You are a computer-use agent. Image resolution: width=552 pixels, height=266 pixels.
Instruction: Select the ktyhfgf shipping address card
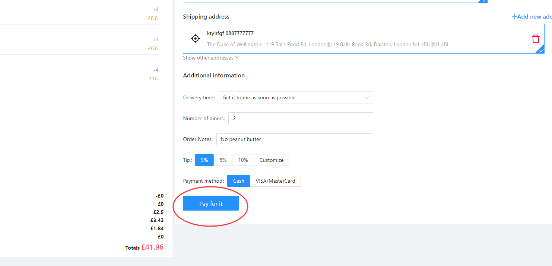364,39
